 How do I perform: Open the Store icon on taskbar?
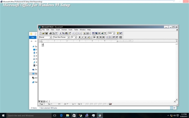coord(74,115)
